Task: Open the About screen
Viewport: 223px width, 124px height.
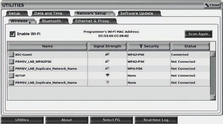Action: pos(66,120)
